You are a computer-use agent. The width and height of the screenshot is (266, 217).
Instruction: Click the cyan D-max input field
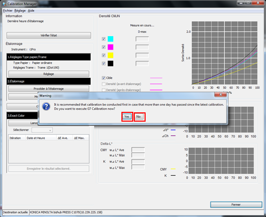click(142, 39)
